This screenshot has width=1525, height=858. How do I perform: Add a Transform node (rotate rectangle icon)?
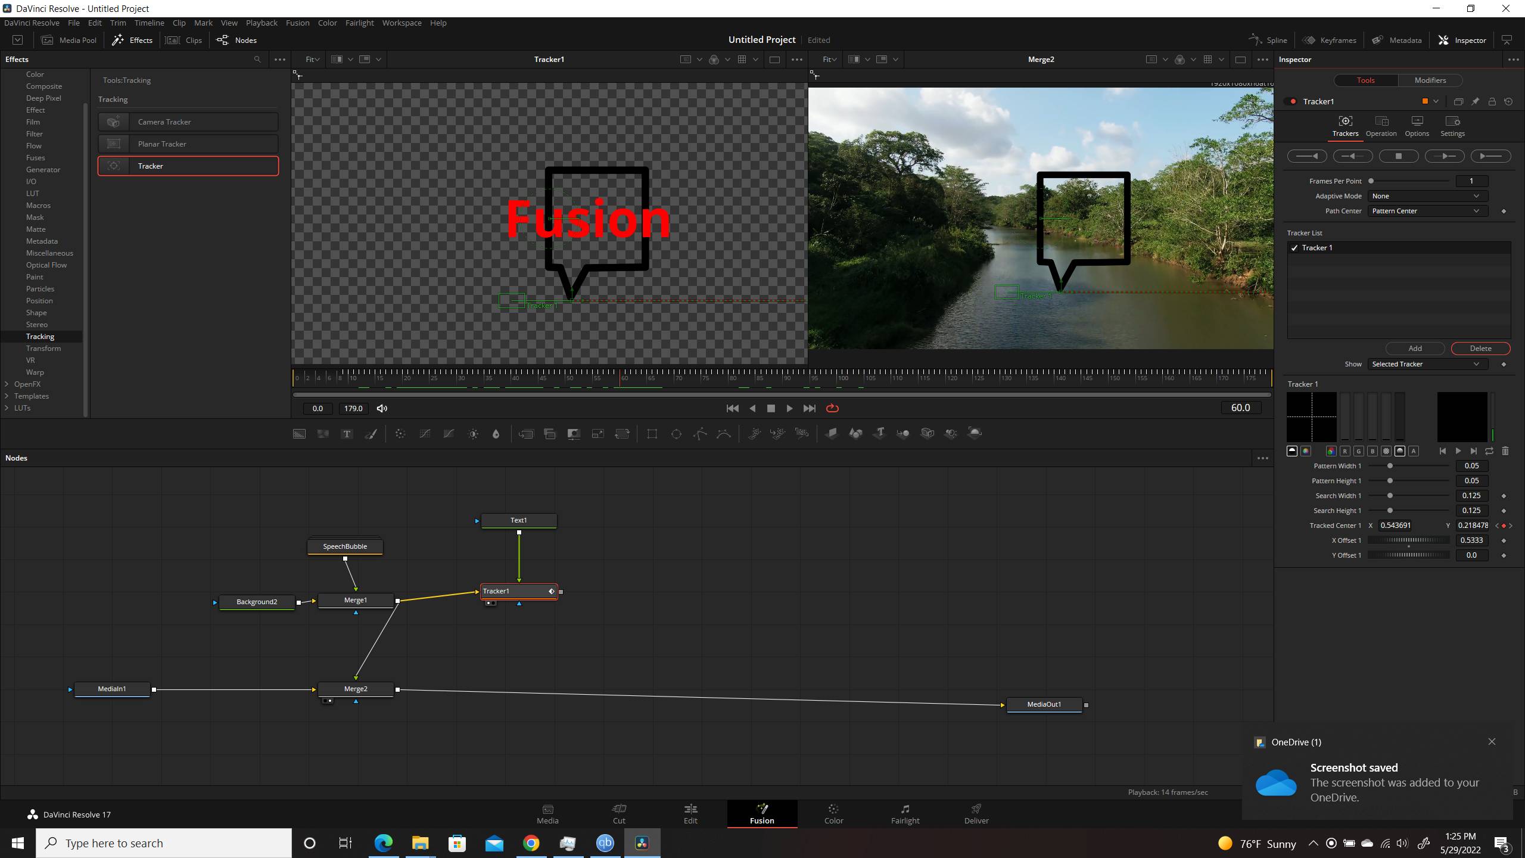[x=622, y=434]
